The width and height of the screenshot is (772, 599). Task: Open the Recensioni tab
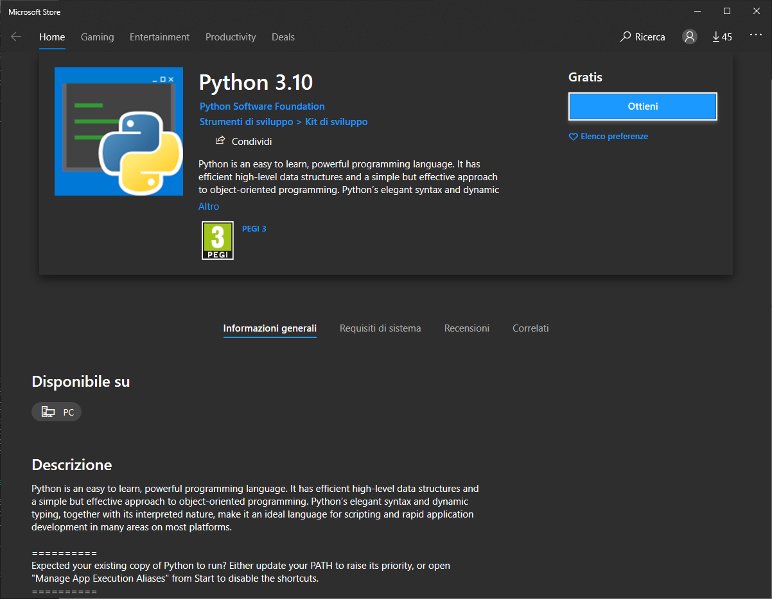coord(466,328)
